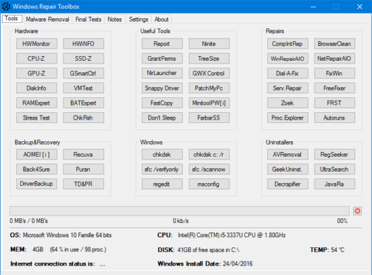This screenshot has width=372, height=275.
Task: Click the MinitoolPW[i] button
Action: point(209,103)
